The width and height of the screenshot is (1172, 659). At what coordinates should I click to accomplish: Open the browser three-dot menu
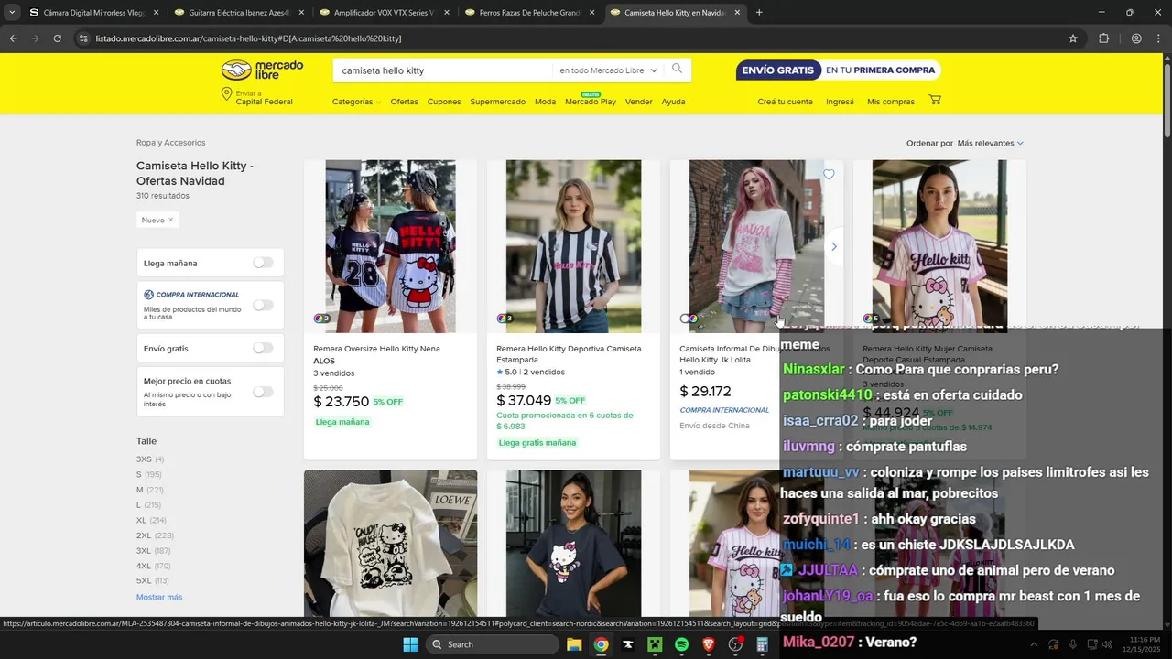pyautogui.click(x=1159, y=38)
